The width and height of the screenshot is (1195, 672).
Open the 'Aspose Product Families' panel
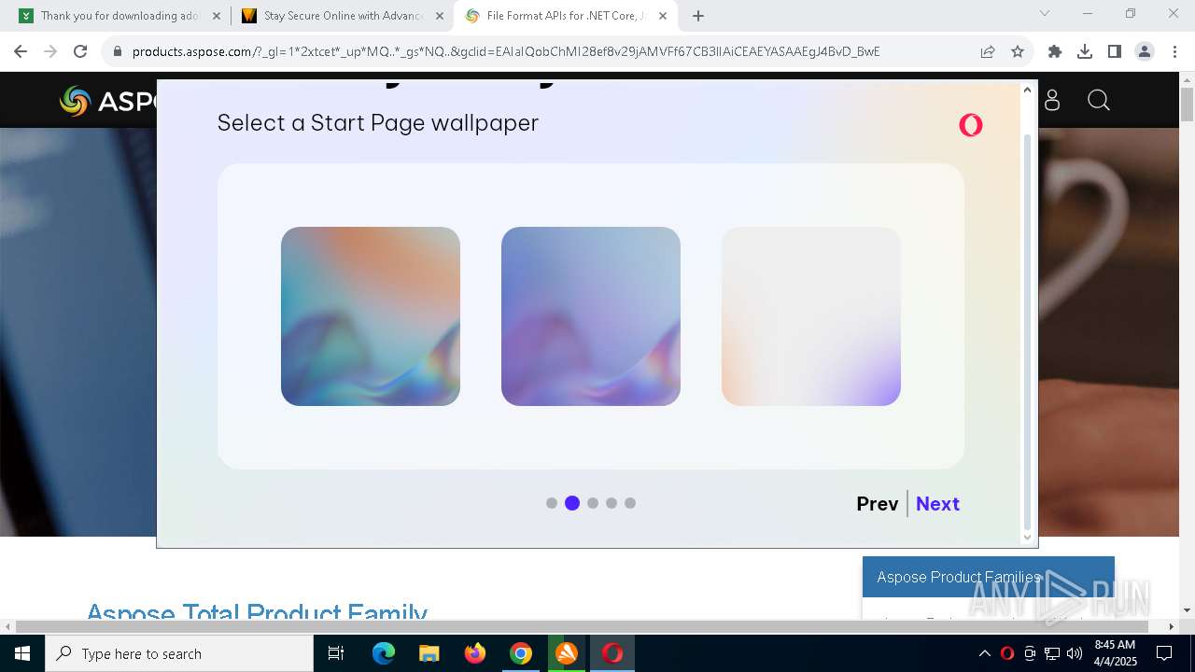click(989, 577)
